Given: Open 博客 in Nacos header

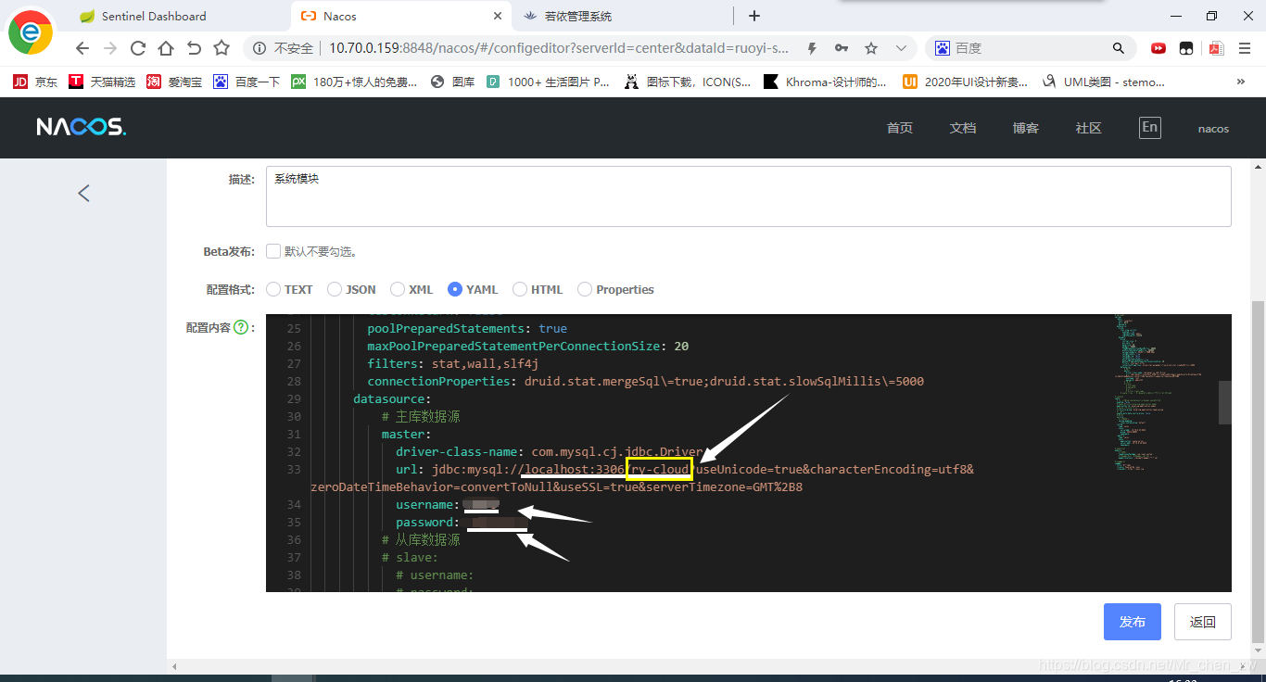Looking at the screenshot, I should [1026, 129].
